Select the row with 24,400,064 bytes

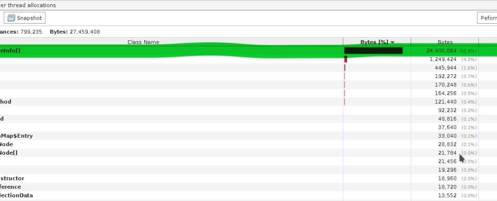[x=248, y=51]
